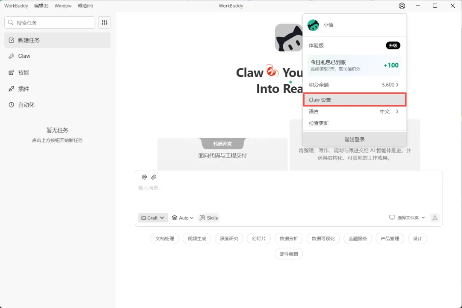Select the 代码开发 mode card
The height and width of the screenshot is (308, 462).
pos(223,154)
